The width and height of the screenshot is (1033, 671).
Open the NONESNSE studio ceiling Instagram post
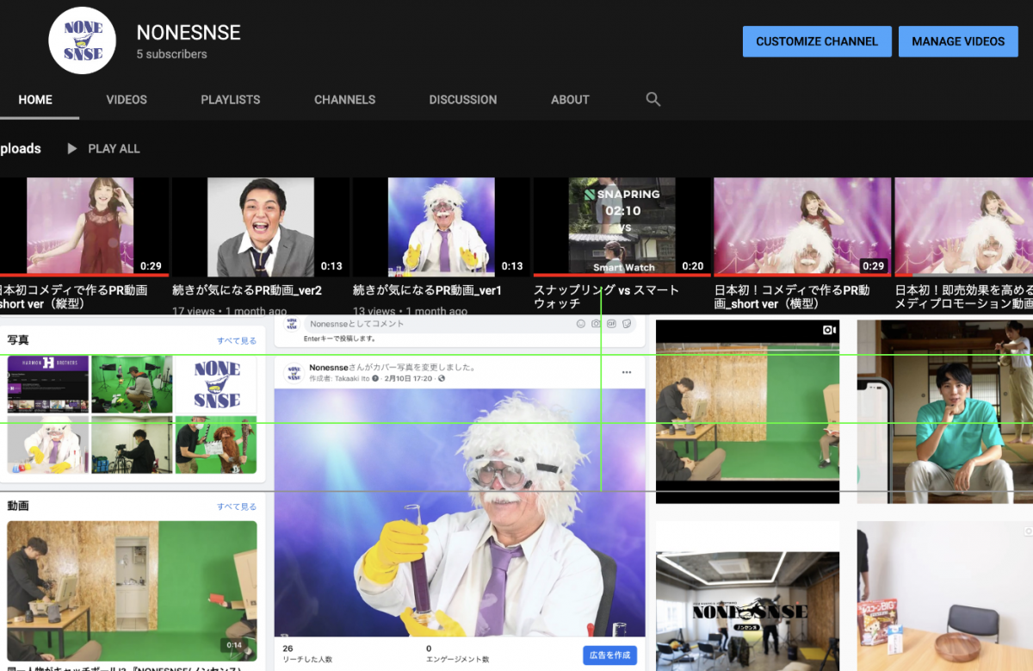747,596
